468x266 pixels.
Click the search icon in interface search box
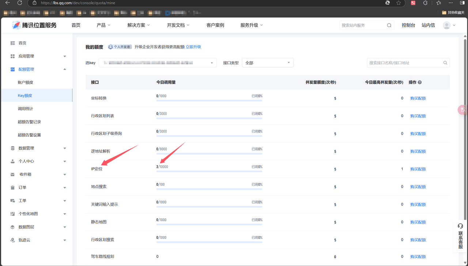tap(445, 63)
